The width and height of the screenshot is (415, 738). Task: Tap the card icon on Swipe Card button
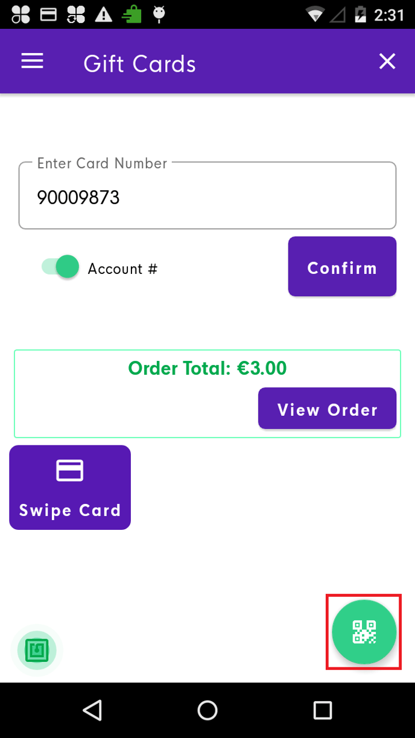coord(69,470)
